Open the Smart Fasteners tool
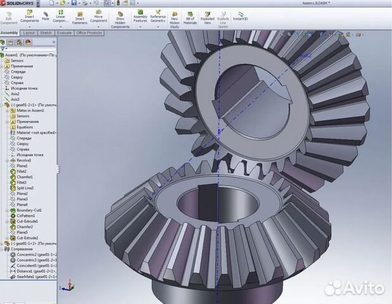 coord(79,16)
